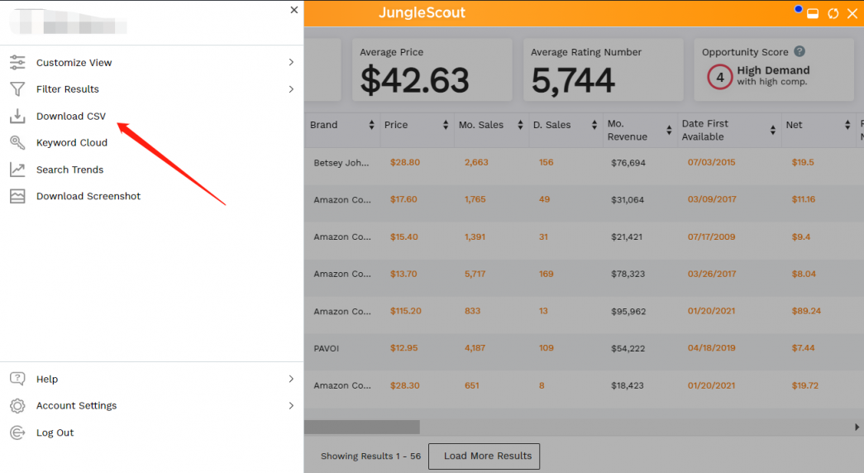This screenshot has width=864, height=473.
Task: Click the Download CSV icon
Action: click(x=17, y=116)
